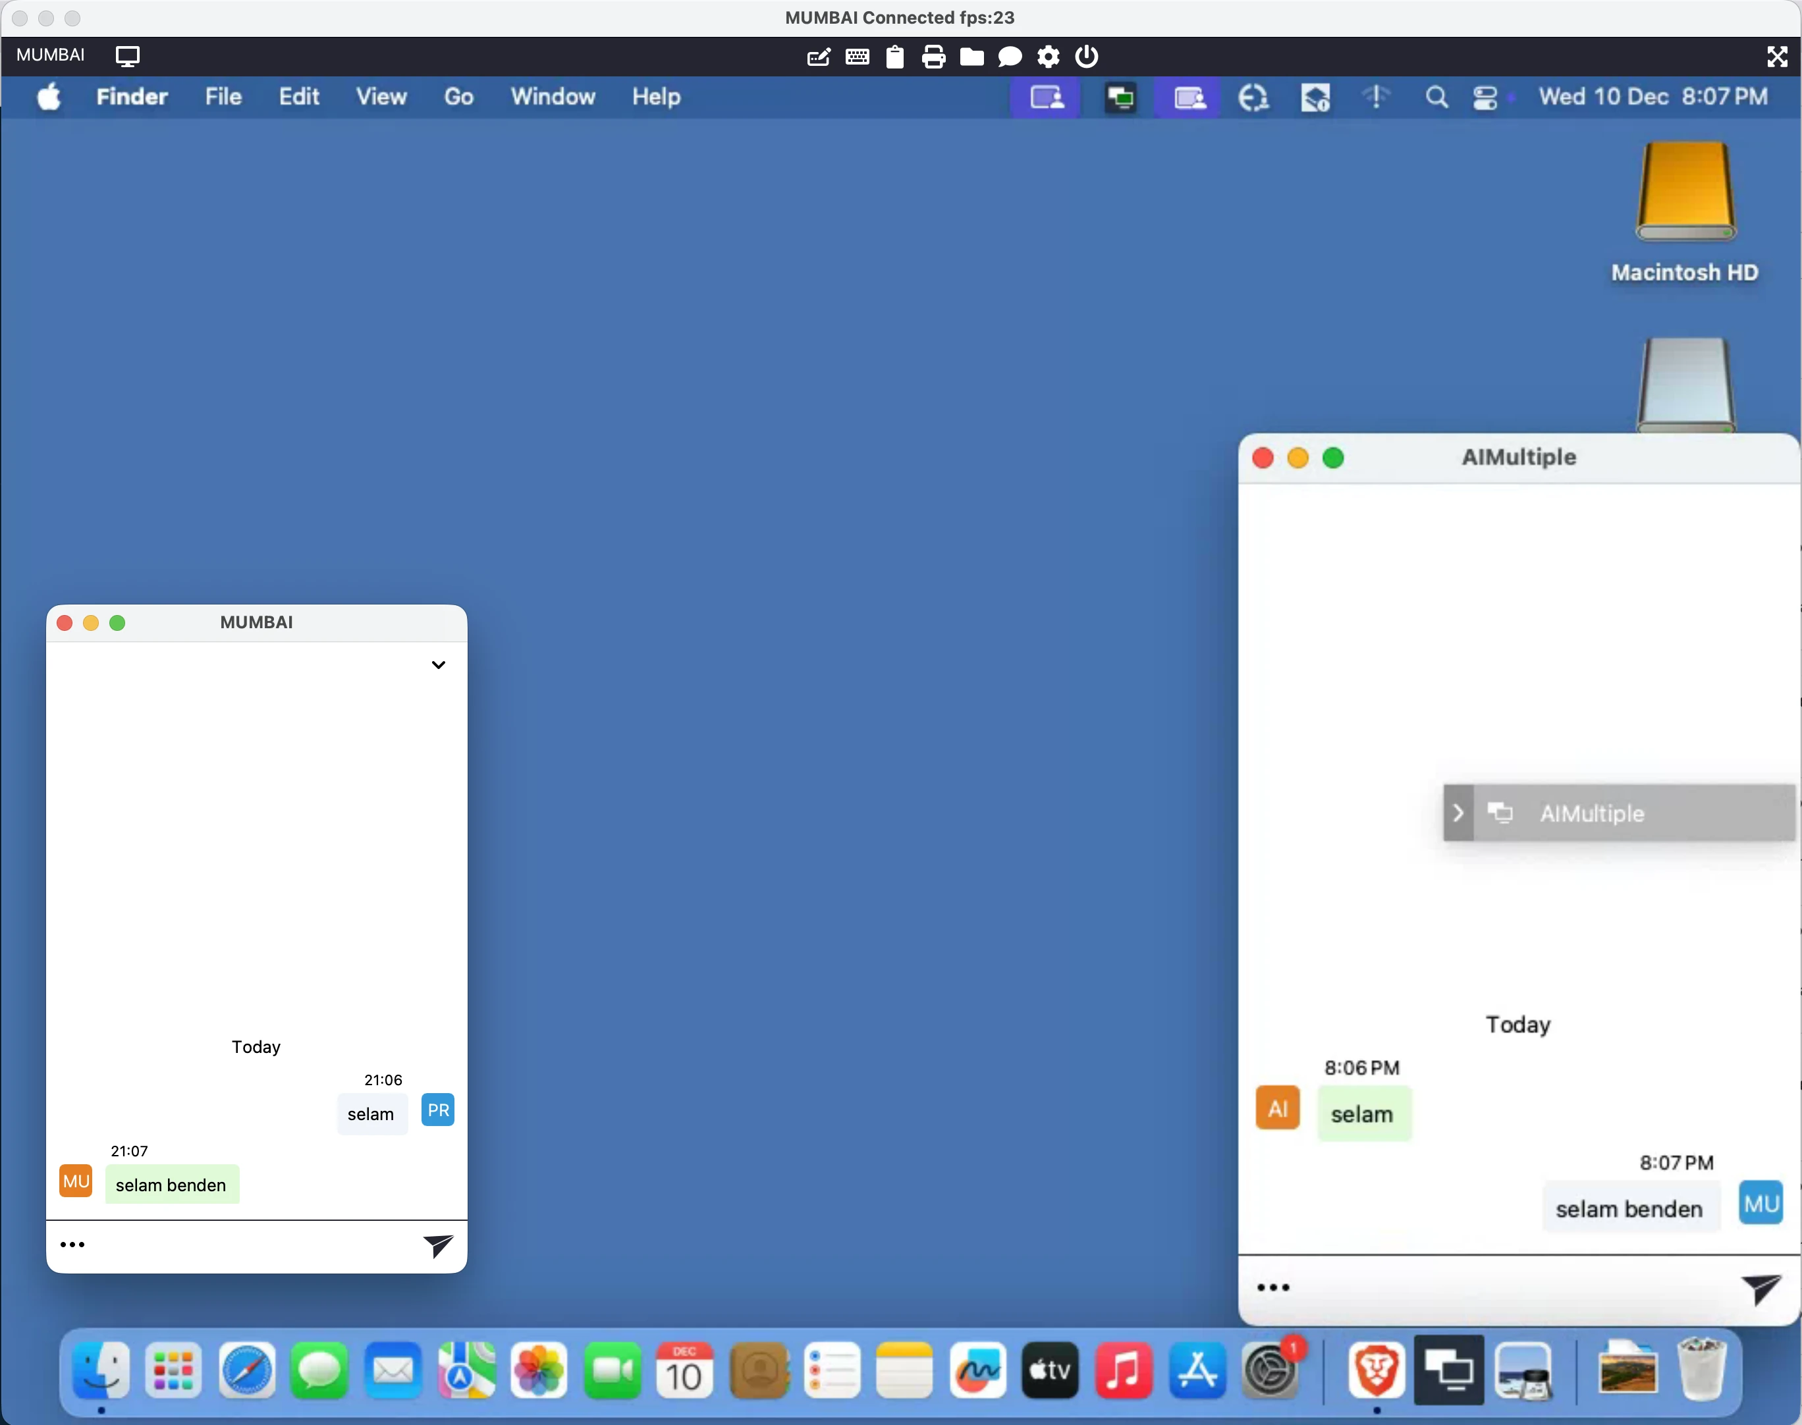Open the Go menu

(x=459, y=97)
